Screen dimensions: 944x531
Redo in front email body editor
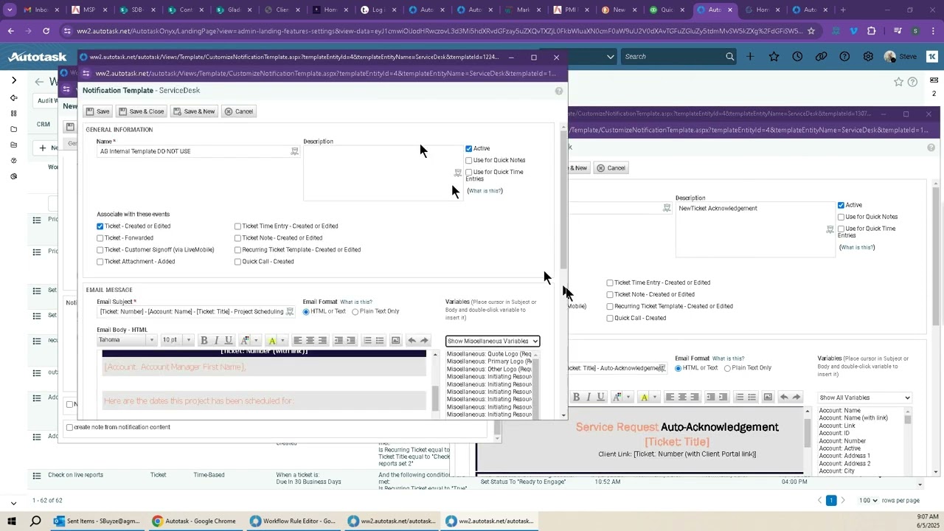click(x=424, y=340)
